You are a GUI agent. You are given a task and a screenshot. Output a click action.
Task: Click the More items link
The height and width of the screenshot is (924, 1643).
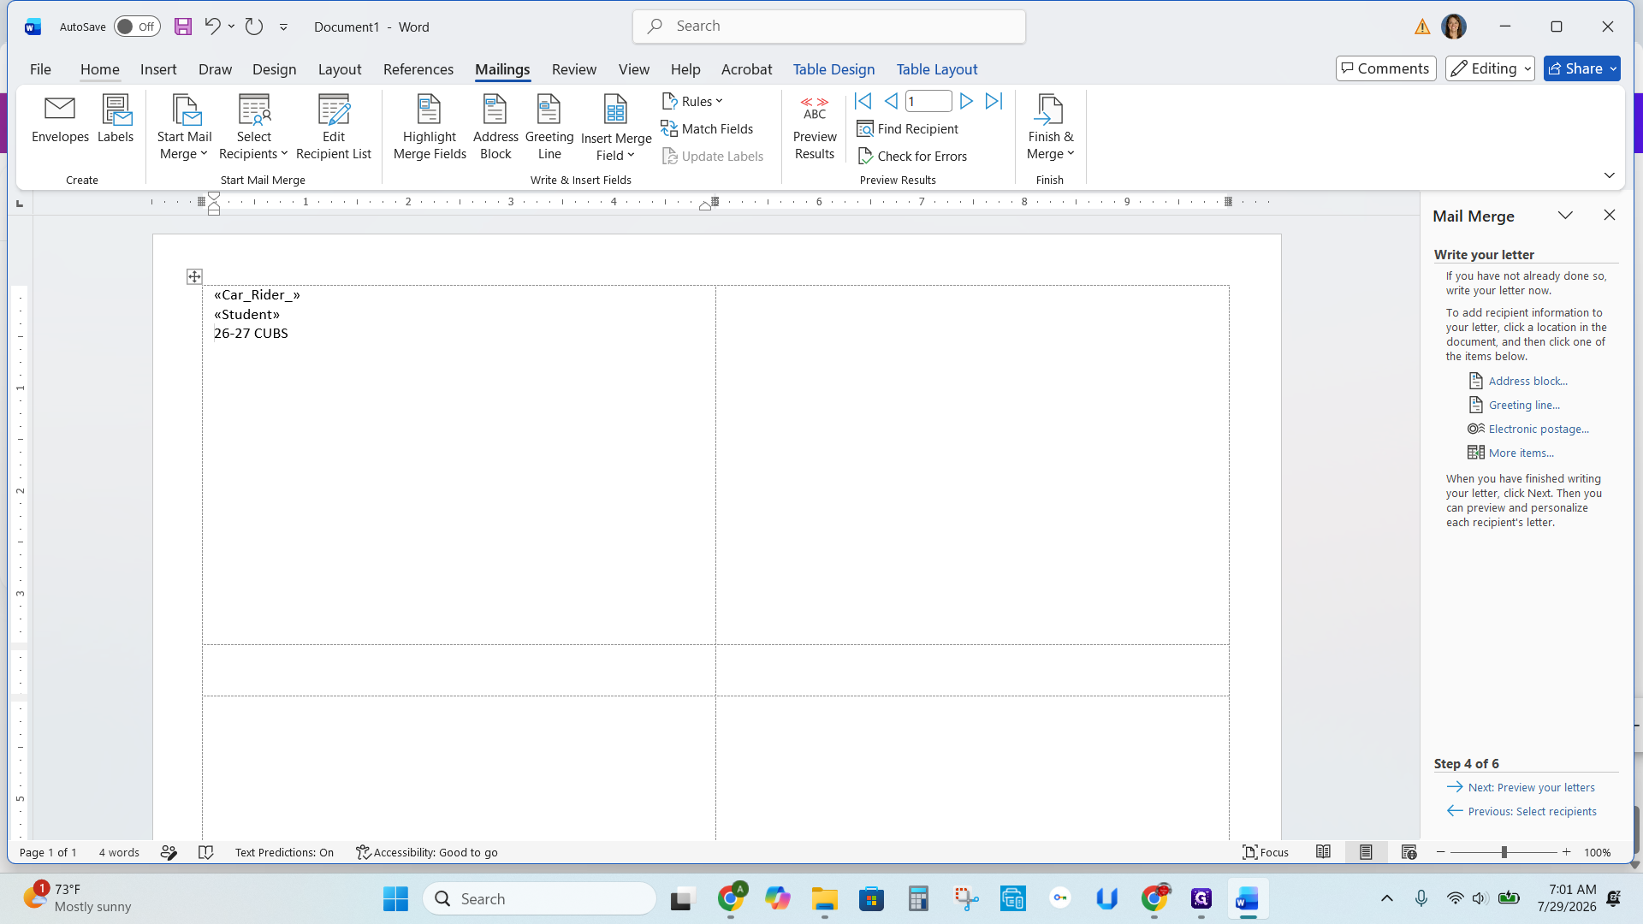tap(1521, 453)
